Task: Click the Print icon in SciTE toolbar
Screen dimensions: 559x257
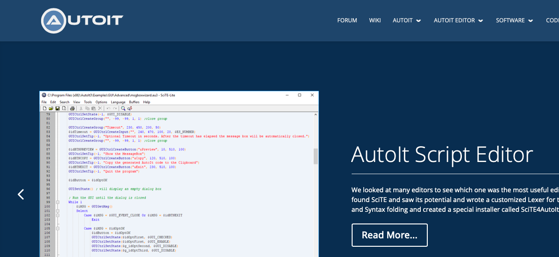Action: click(72, 108)
